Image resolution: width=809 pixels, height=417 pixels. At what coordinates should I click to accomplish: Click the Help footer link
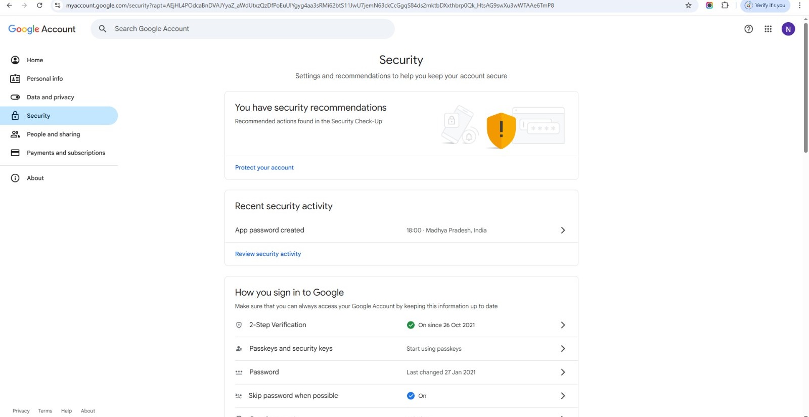pos(66,411)
